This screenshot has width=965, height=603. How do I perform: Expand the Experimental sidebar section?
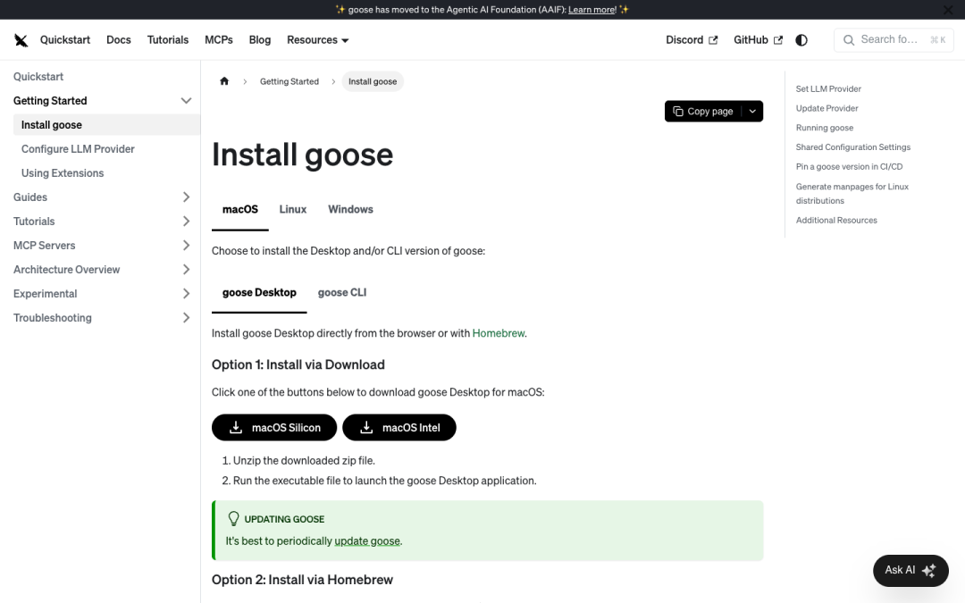click(x=186, y=294)
